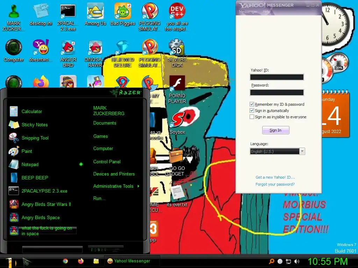Click the analog clock desktop gadget
The image size is (358, 268).
pyautogui.click(x=335, y=25)
